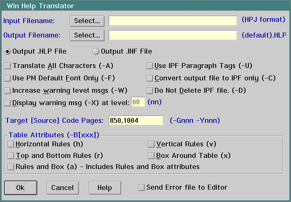
Task: Click the Target Code Pages field
Action: pos(136,120)
